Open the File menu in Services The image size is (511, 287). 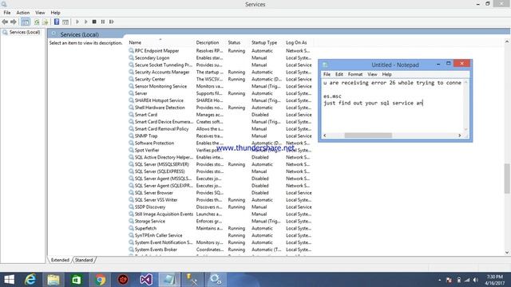(7, 13)
